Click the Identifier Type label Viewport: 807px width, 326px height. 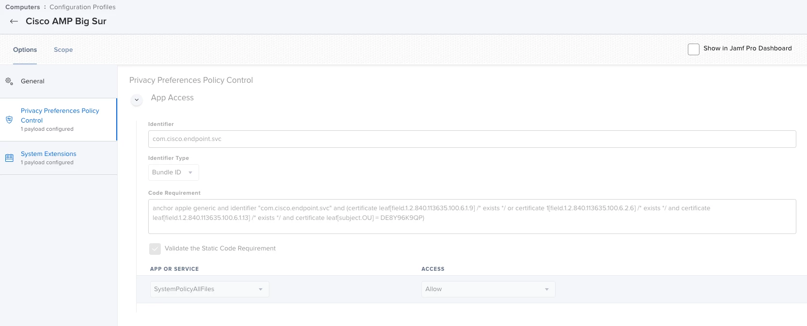(x=169, y=158)
